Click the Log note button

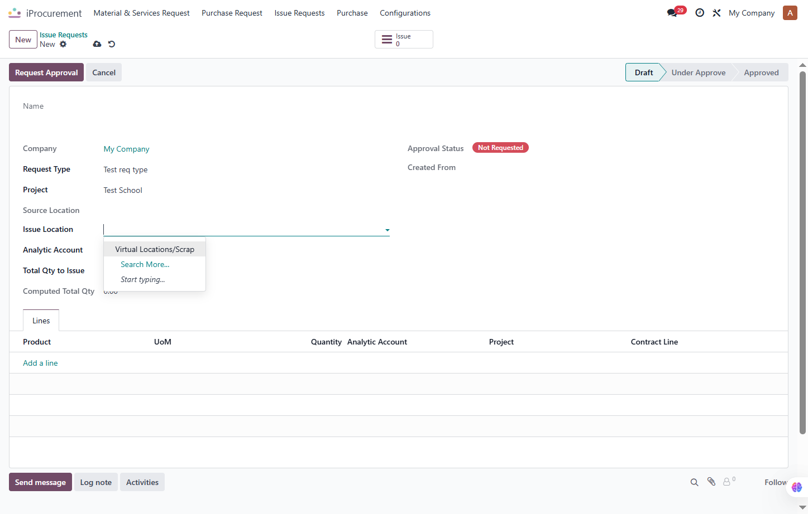[x=96, y=482]
